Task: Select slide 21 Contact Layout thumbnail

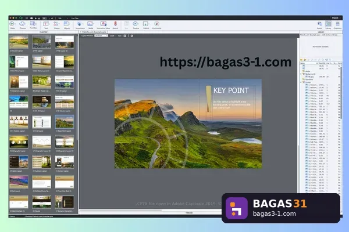Action: tap(65, 162)
